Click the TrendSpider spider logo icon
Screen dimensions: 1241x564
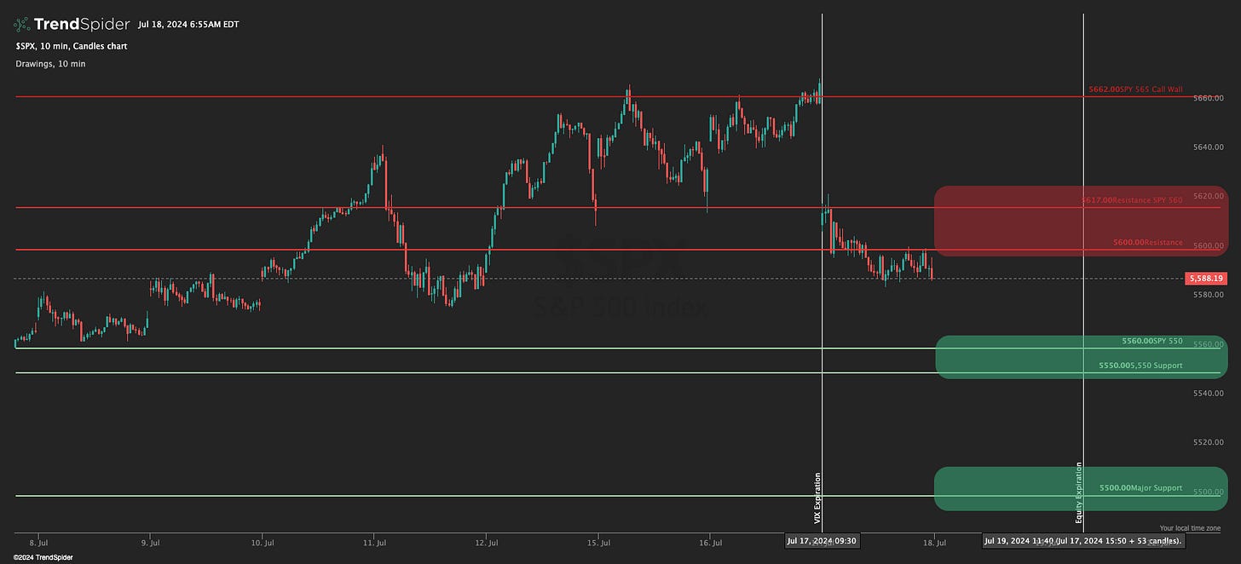21,24
